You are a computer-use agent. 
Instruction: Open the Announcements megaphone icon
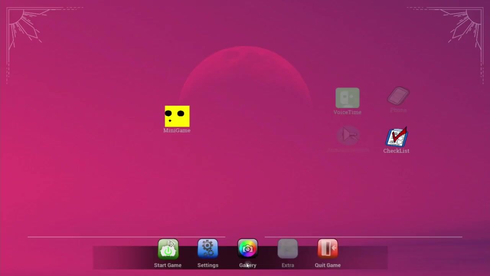tap(348, 135)
